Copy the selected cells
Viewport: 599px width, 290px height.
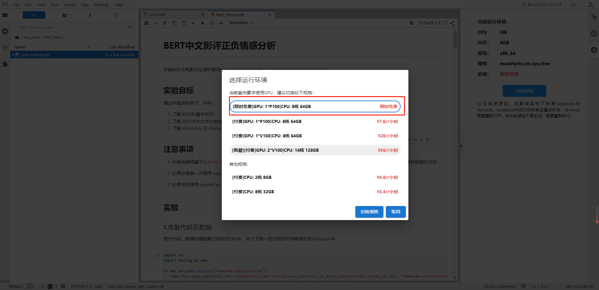pyautogui.click(x=174, y=23)
